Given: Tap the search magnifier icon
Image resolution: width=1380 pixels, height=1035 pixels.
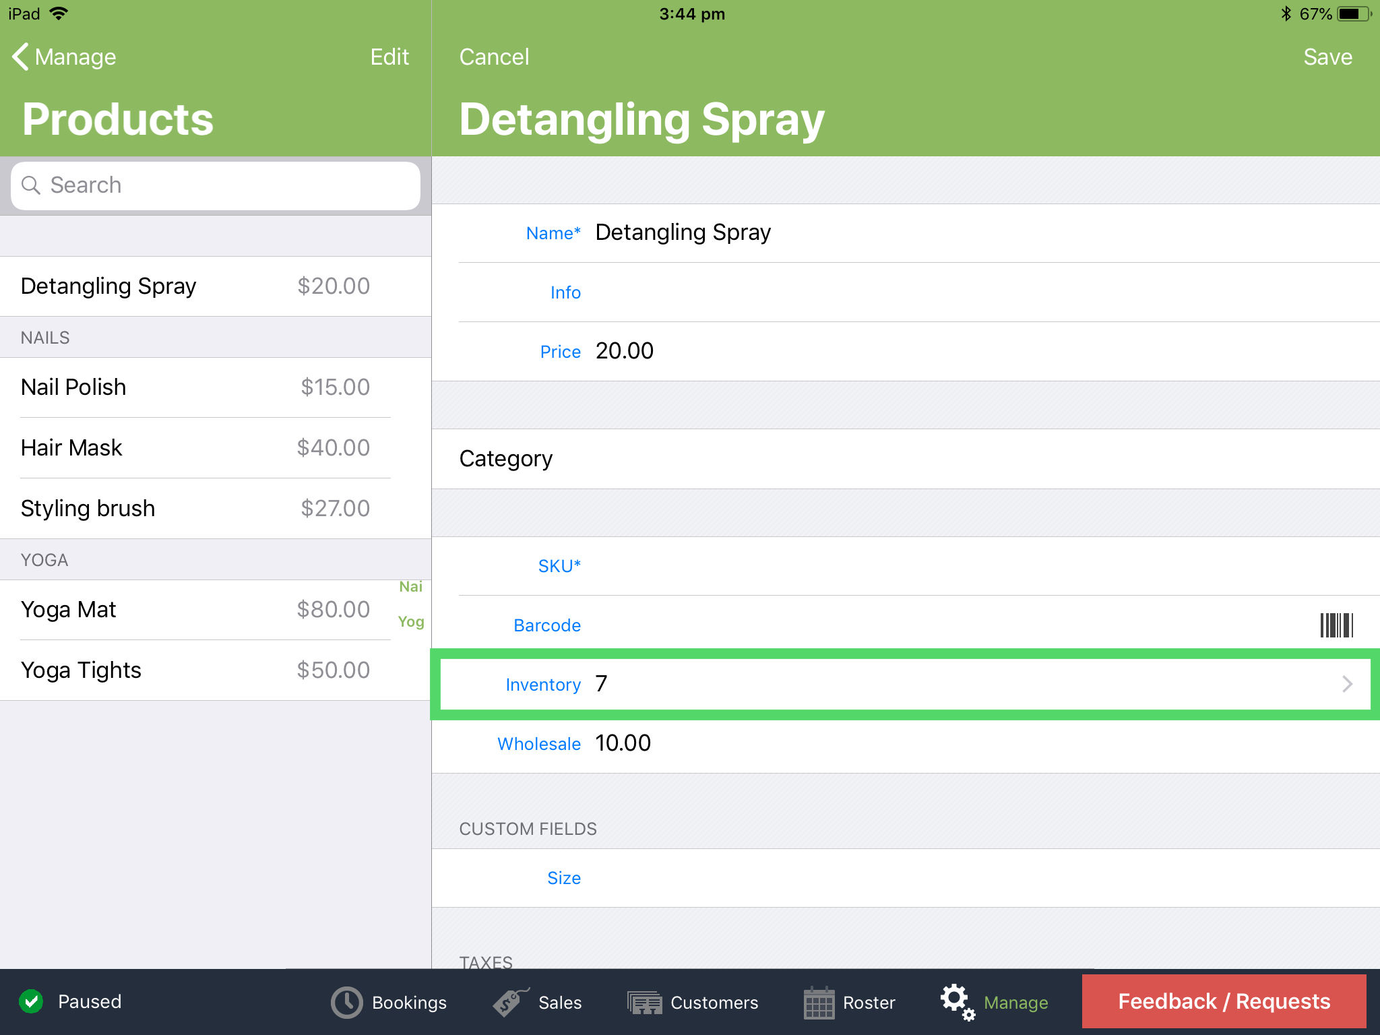Looking at the screenshot, I should click(31, 185).
